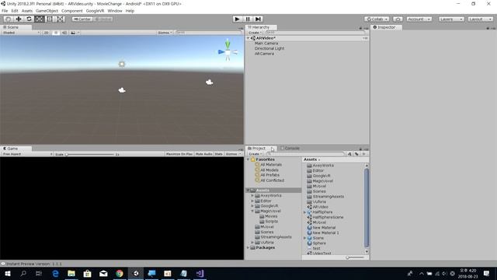The image size is (497, 280).
Task: Select the Rect transform tool
Action: pyautogui.click(x=50, y=19)
